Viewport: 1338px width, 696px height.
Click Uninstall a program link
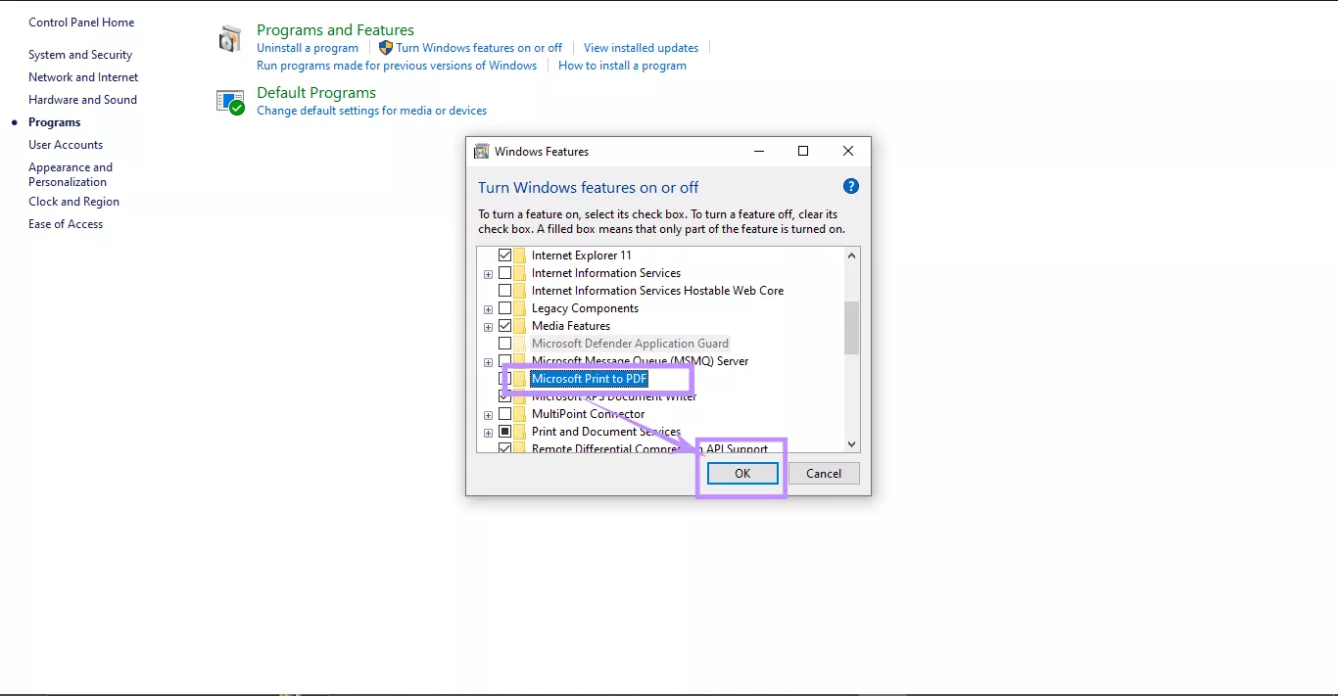pos(308,48)
